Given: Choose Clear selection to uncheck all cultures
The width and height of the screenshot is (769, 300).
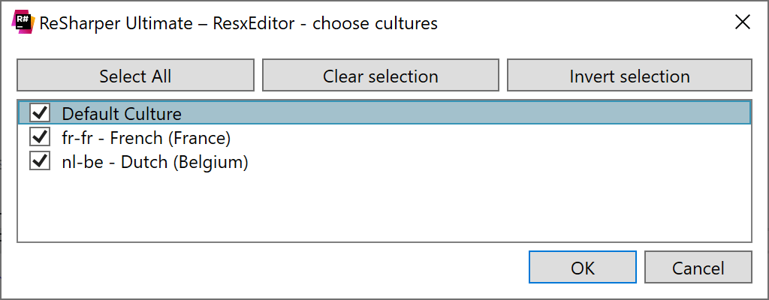Looking at the screenshot, I should click(381, 76).
